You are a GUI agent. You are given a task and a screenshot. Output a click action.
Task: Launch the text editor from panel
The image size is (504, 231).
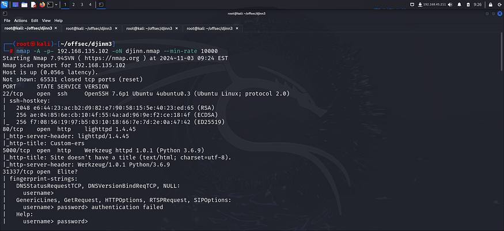(x=33, y=5)
